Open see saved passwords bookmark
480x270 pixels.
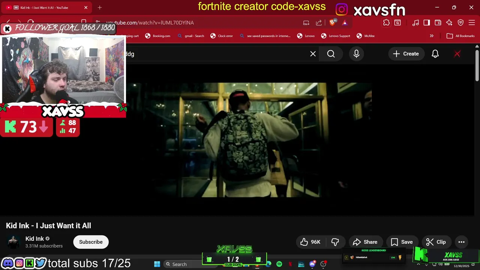click(x=265, y=36)
